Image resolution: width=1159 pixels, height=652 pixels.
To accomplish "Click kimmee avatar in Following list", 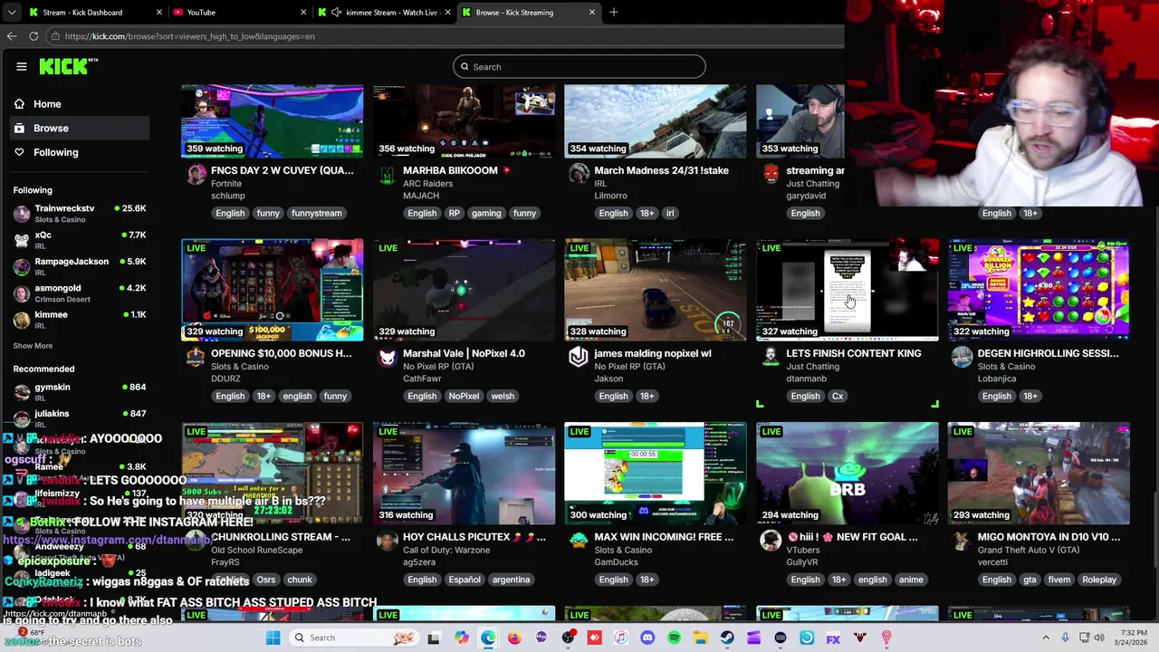I will [22, 321].
